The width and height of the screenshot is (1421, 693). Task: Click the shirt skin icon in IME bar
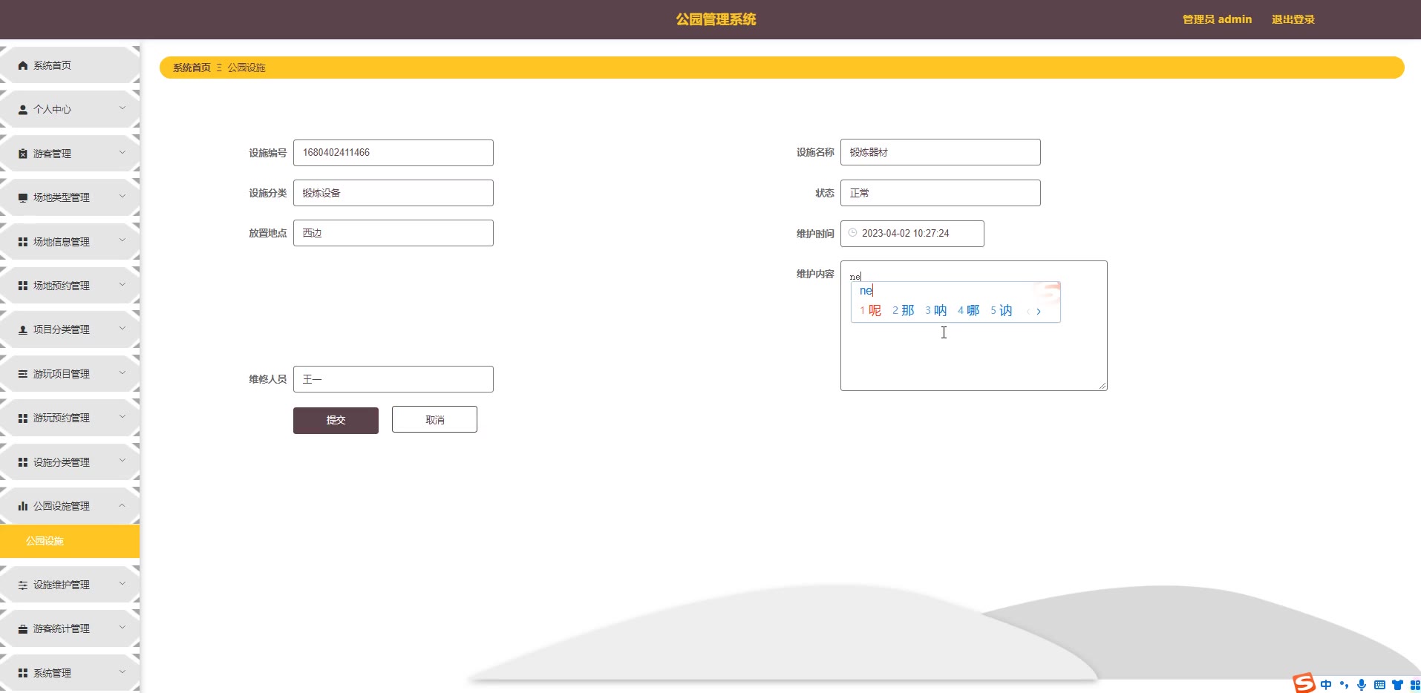click(x=1397, y=685)
